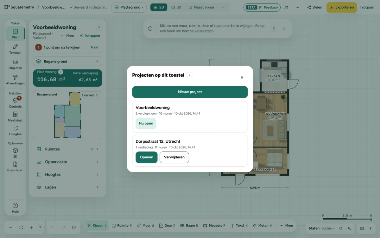Open Exporteren in the left sidebar
Viewport: 380px width, 238px height.
click(x=15, y=167)
